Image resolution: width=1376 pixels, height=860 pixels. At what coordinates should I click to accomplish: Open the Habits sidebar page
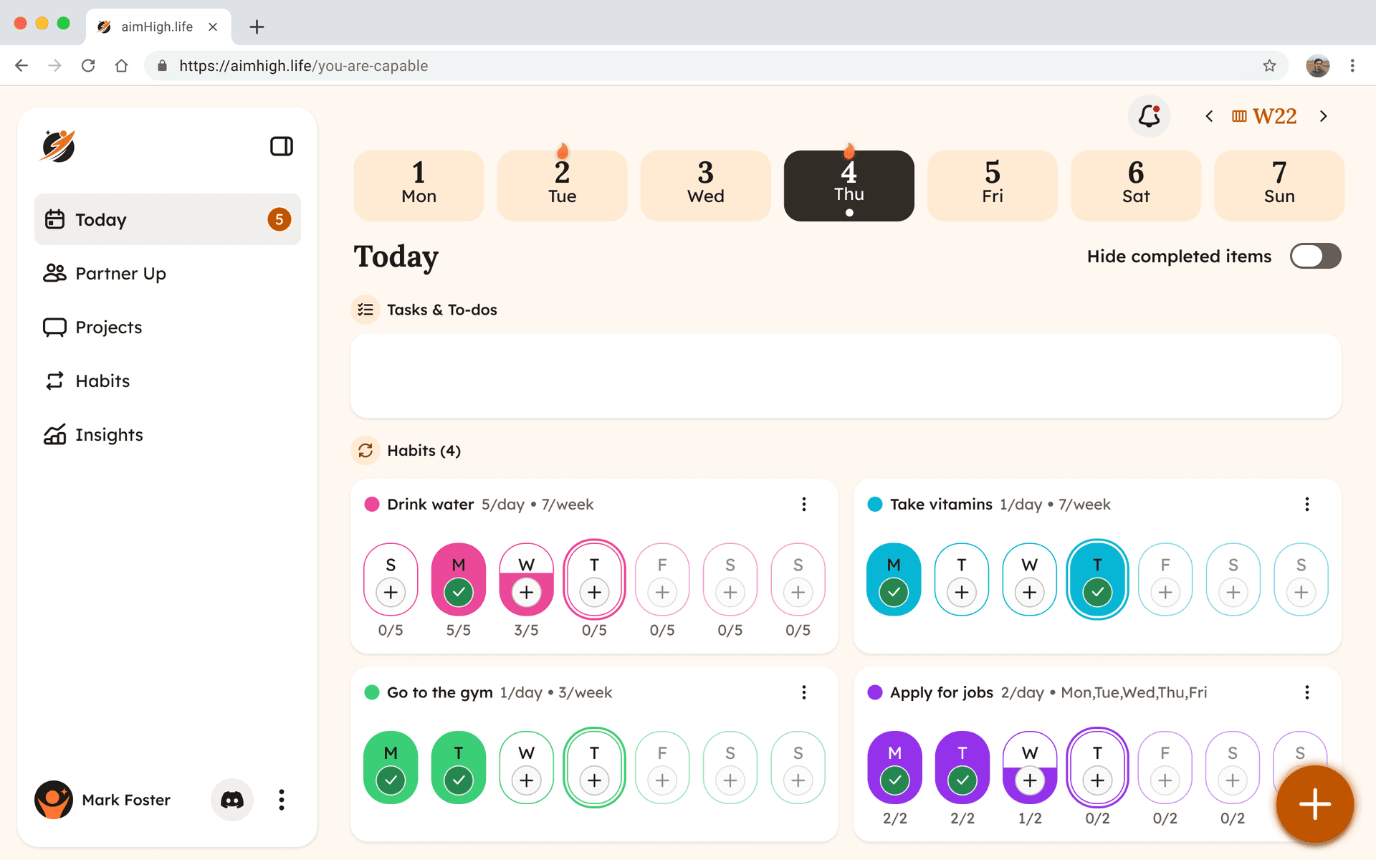168,381
